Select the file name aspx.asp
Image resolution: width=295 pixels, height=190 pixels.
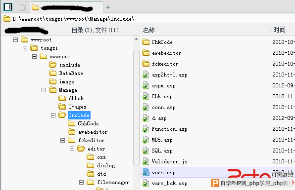point(164,86)
